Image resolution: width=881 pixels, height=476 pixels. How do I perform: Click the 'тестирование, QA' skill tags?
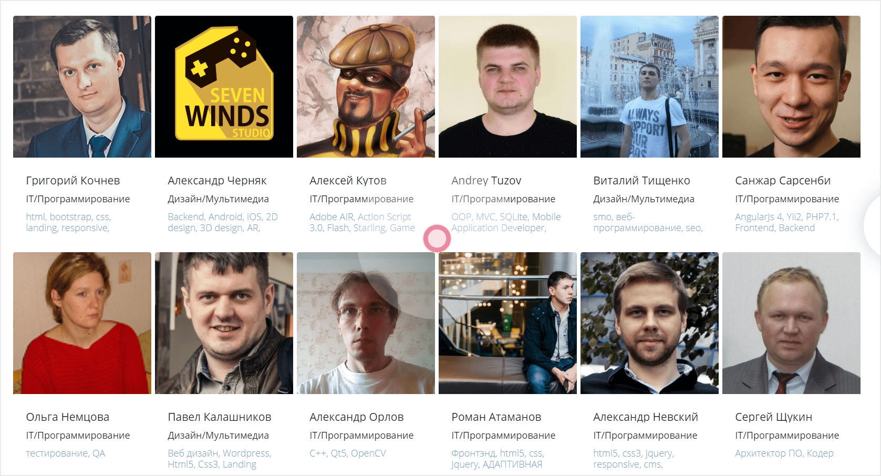66,453
